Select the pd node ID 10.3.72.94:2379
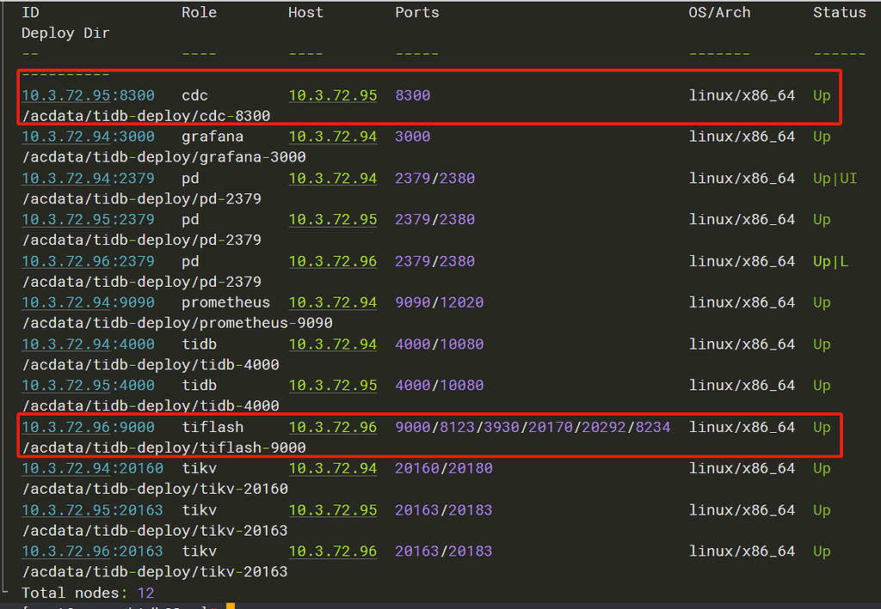 (x=81, y=178)
